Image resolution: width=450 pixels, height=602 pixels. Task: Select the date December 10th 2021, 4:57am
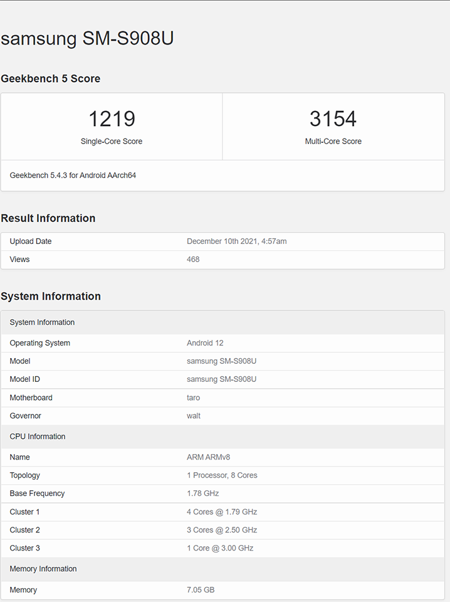[237, 241]
